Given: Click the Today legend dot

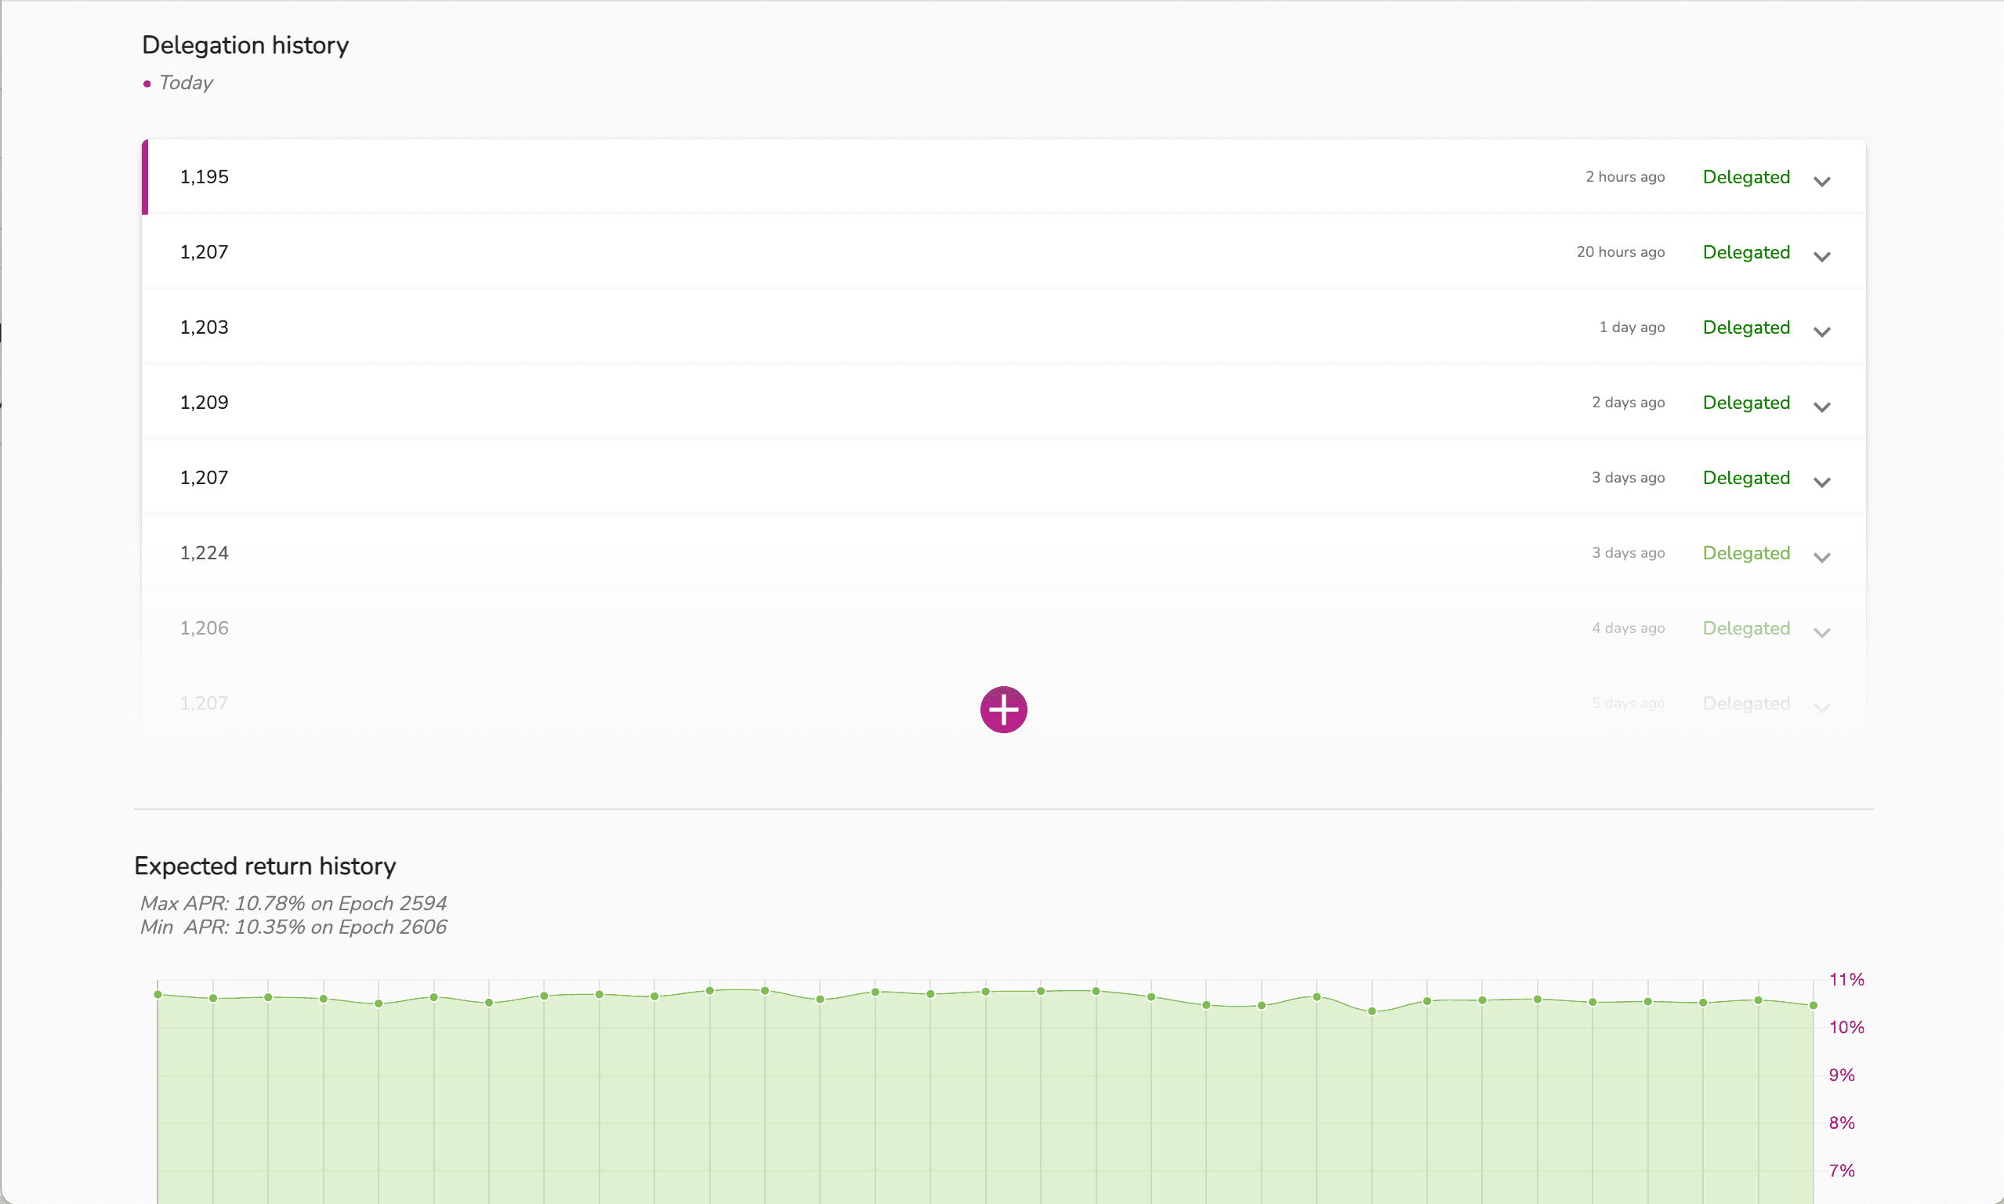Looking at the screenshot, I should point(147,84).
